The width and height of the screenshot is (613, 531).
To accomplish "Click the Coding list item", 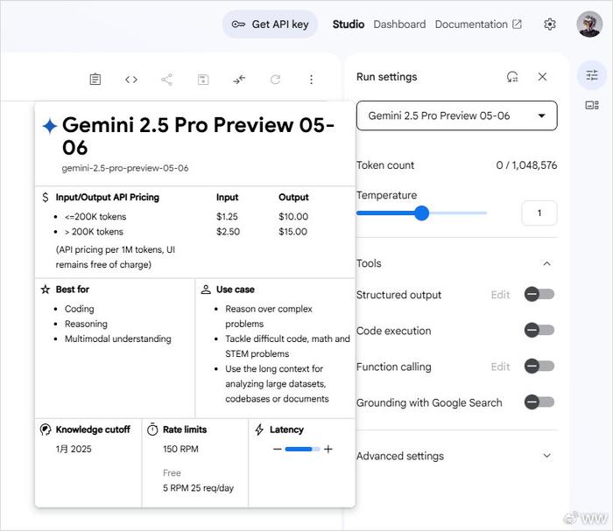I will pos(80,309).
